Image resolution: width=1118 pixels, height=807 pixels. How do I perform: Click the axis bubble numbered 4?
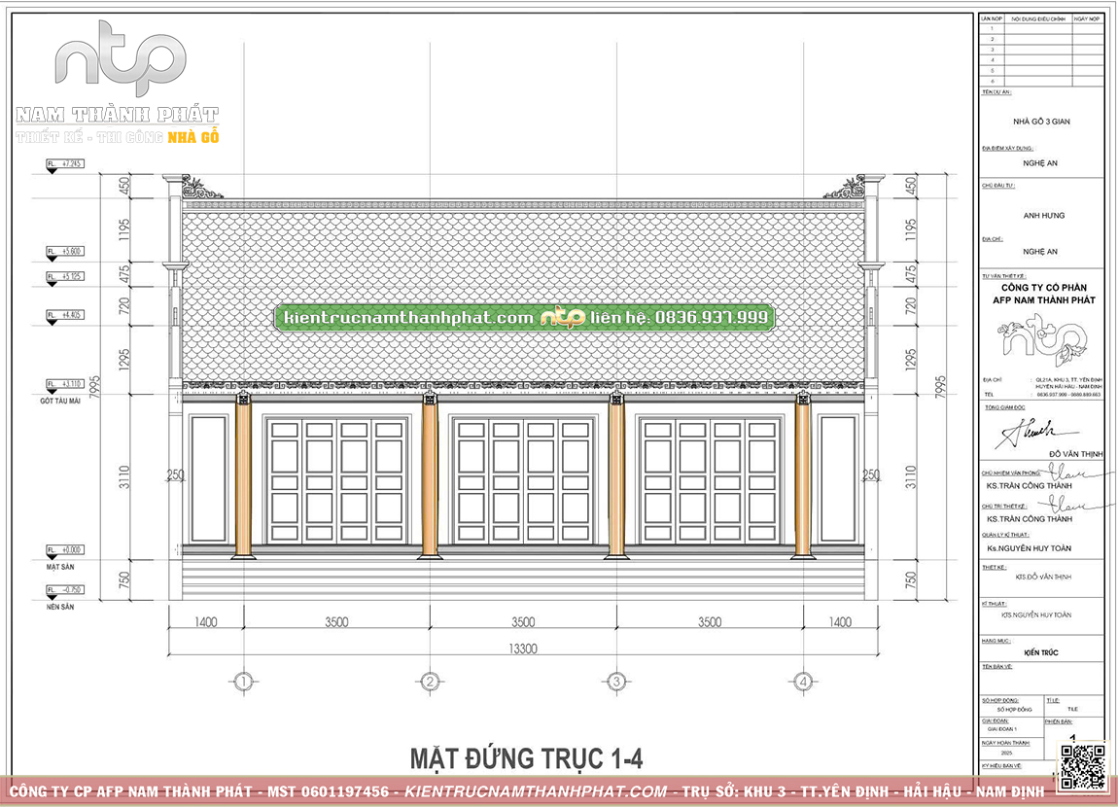click(x=803, y=683)
